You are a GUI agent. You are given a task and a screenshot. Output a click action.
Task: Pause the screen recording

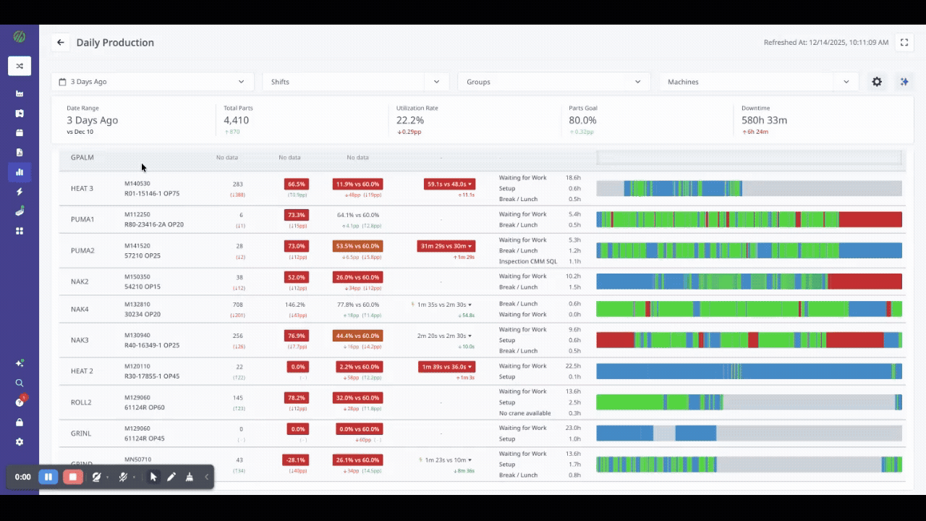pos(48,477)
